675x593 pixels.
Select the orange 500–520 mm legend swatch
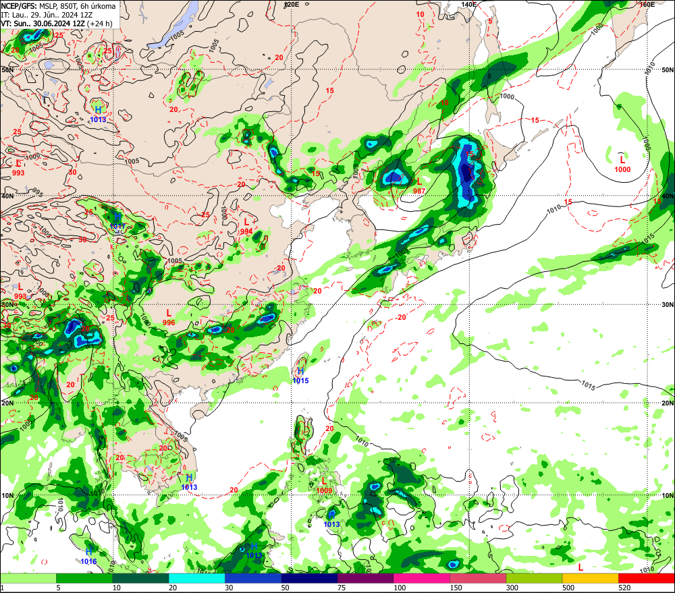(x=590, y=578)
